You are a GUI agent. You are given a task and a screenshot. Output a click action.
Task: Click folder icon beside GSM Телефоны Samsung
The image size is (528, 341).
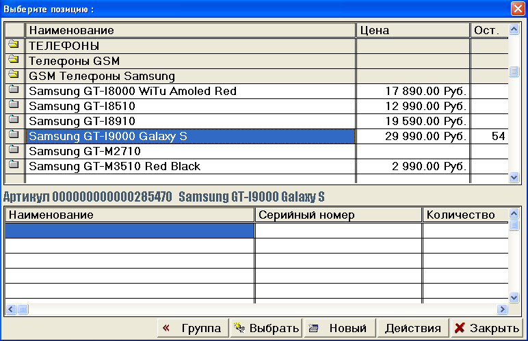(x=14, y=74)
